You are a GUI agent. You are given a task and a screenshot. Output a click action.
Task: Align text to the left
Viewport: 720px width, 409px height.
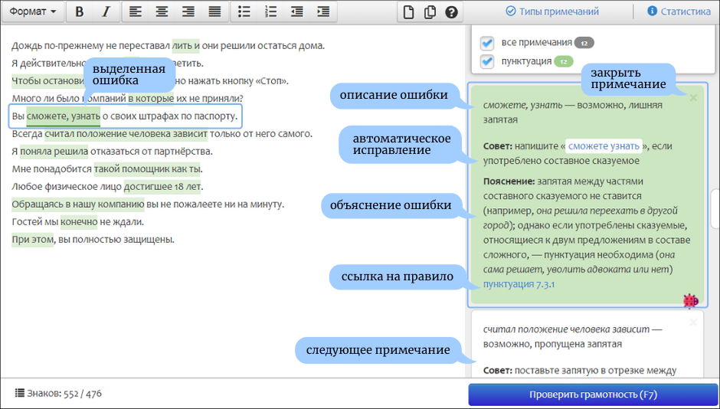point(135,12)
